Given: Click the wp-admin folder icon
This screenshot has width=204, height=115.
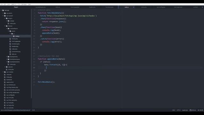Looking at the screenshot, I should [x=5, y=13].
